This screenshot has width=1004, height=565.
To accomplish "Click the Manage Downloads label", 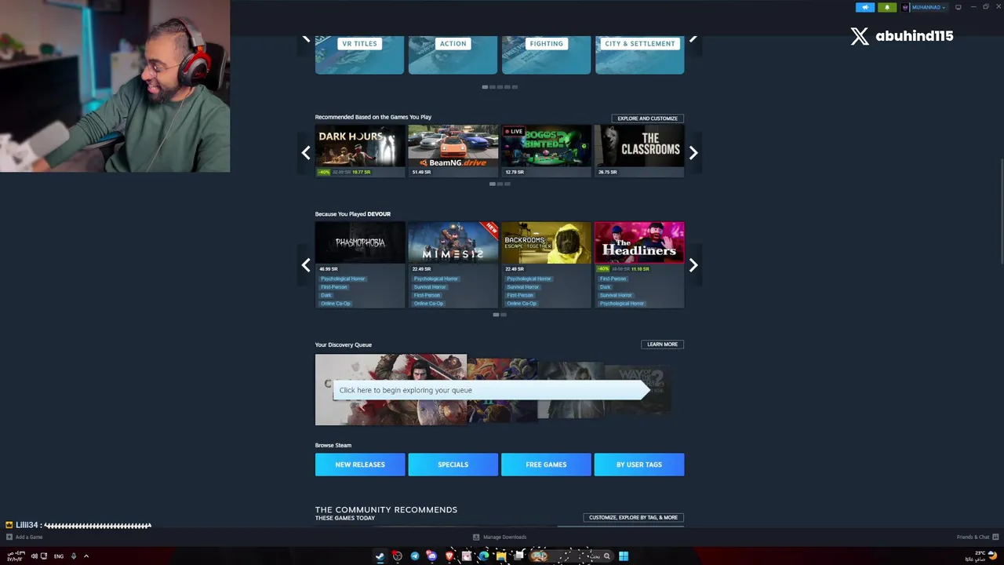I will [x=504, y=538].
